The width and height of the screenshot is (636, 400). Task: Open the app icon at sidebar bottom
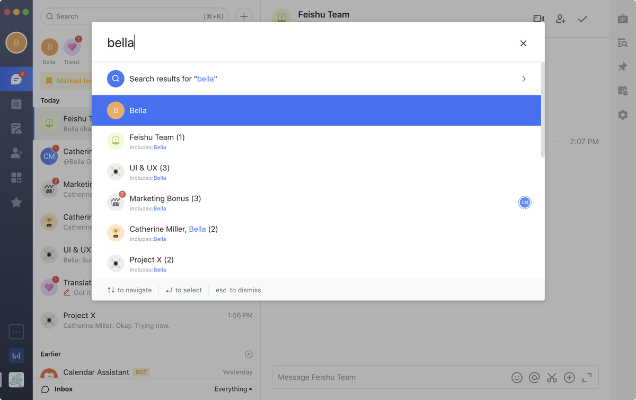click(x=16, y=380)
